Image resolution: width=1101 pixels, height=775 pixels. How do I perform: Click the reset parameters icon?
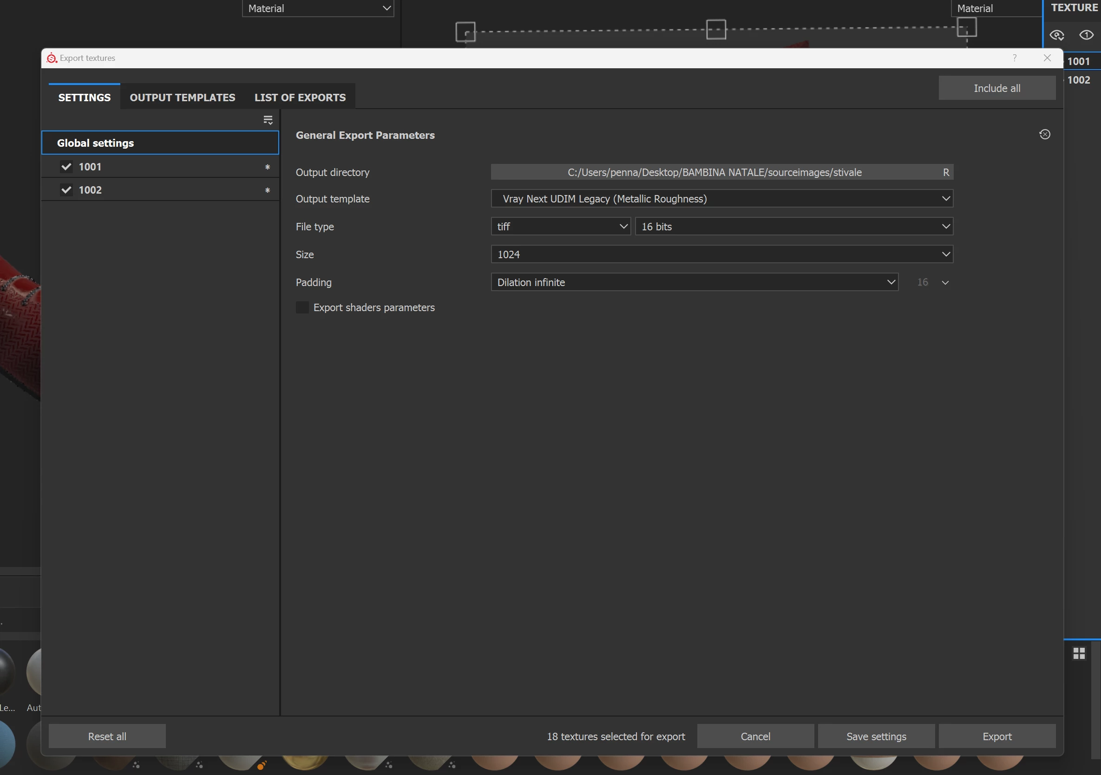click(1044, 134)
